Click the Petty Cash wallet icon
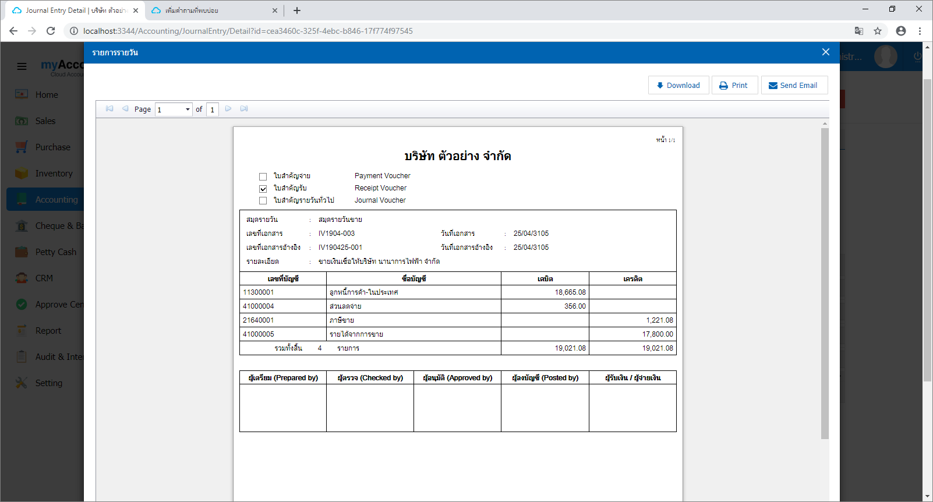The width and height of the screenshot is (933, 502). (22, 252)
